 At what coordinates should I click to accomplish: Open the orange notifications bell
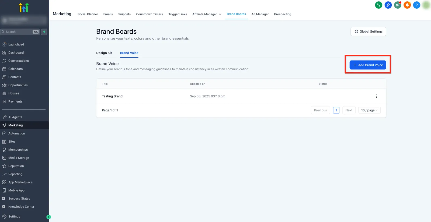pyautogui.click(x=407, y=5)
